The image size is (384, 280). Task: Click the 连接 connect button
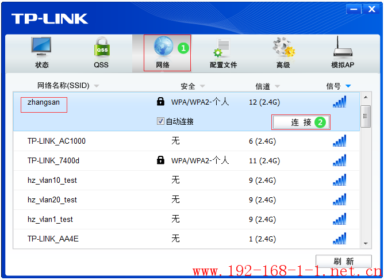301,122
